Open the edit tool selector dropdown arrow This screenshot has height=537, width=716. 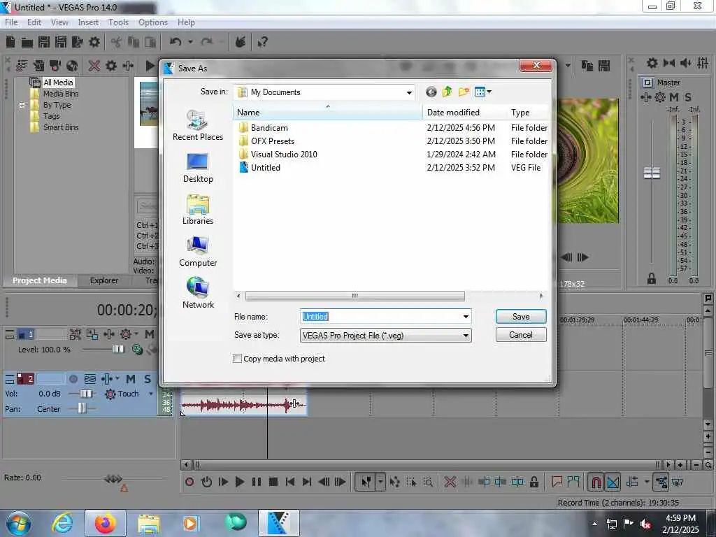pos(380,482)
